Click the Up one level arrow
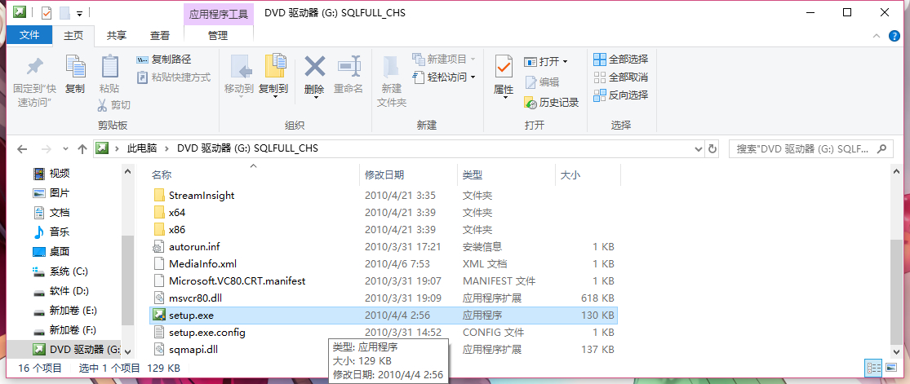Viewport: 910px width, 384px height. point(82,148)
